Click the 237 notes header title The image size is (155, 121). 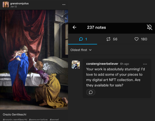click(x=96, y=28)
